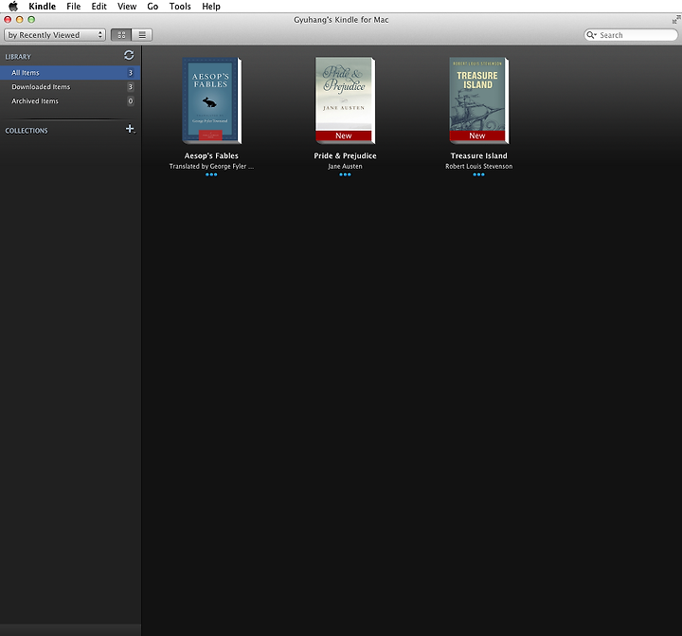Click the 'Robert Louis Stevenson' author text
This screenshot has height=636, width=682.
(478, 166)
